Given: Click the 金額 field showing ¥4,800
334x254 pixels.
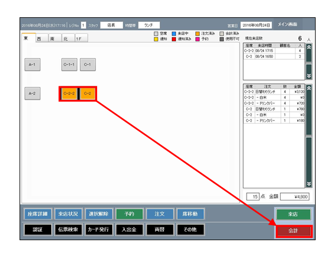Looking at the screenshot, I should point(295,196).
